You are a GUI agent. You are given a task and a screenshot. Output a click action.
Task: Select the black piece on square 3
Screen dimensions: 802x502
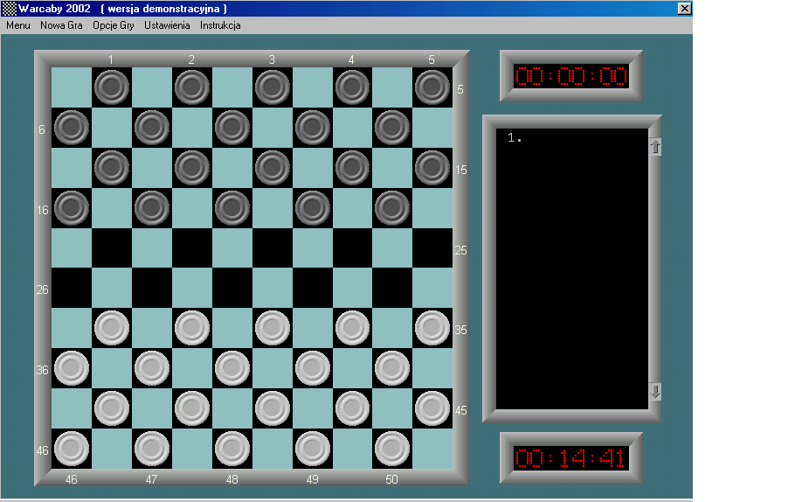[272, 87]
